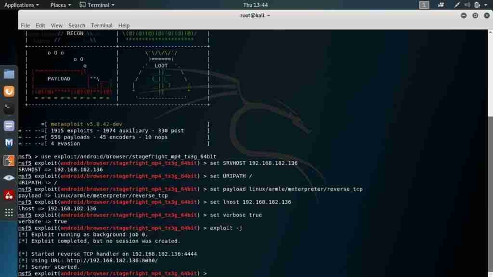Minimize the root@kali terminal window
The image size is (493, 277).
point(464,15)
